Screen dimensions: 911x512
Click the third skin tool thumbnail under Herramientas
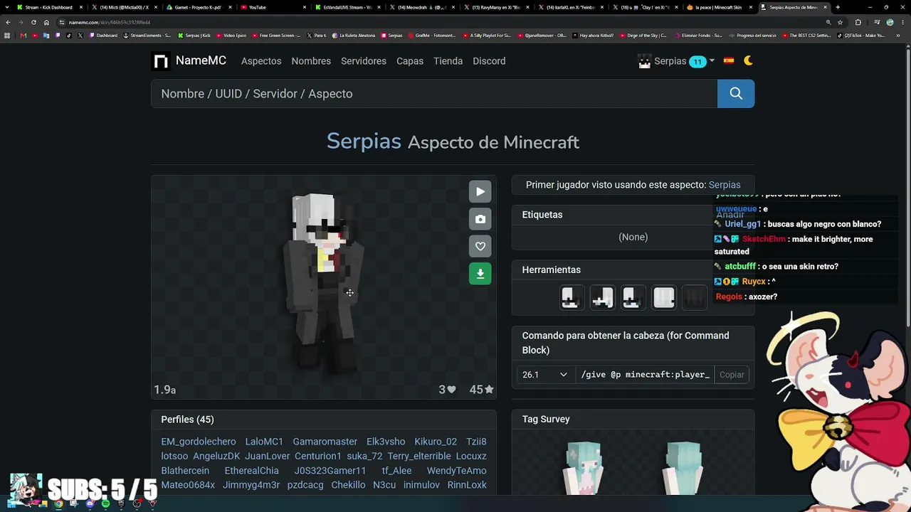(633, 297)
